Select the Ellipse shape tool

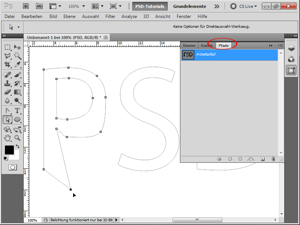coord(17,119)
